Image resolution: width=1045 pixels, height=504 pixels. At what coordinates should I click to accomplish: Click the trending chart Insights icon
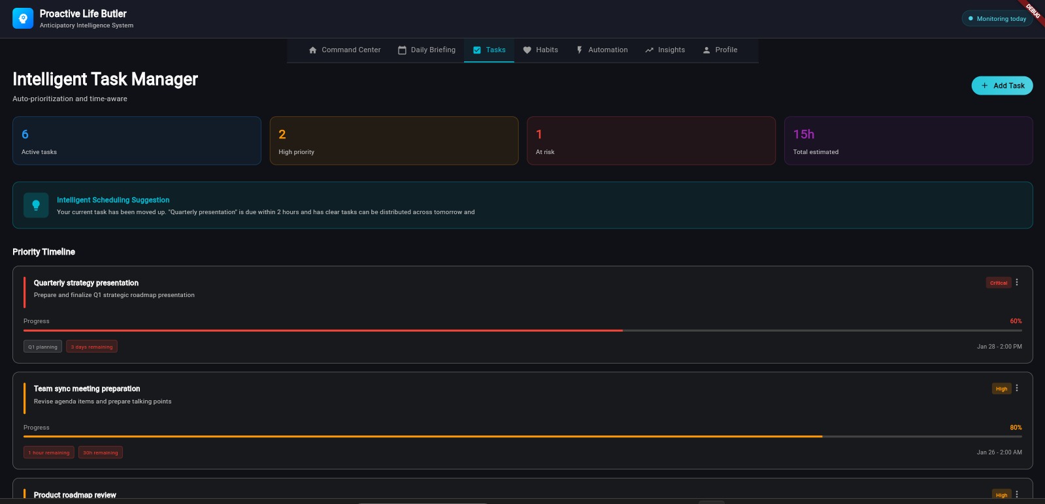pos(649,50)
